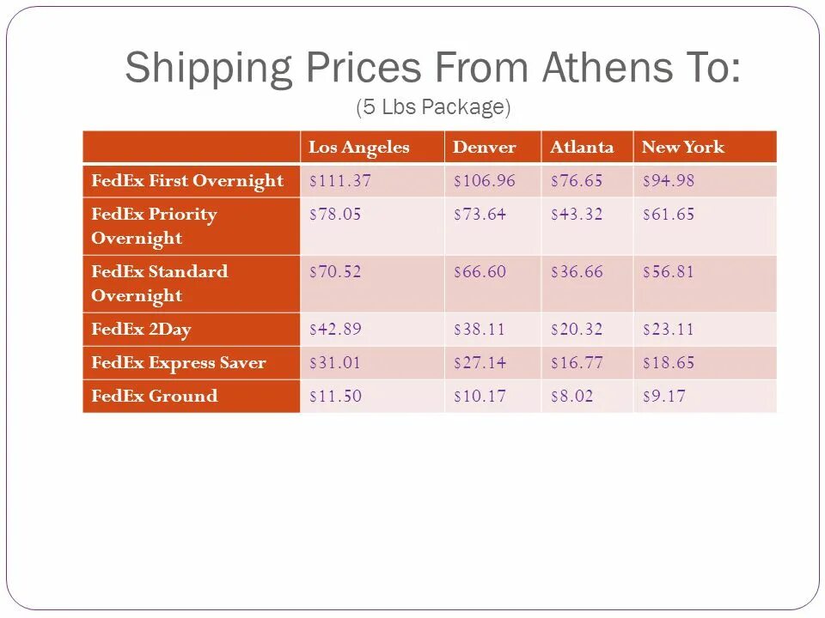Click the slide title Shipping Prices From Athens To
Screen dimensions: 825x618
[432, 69]
